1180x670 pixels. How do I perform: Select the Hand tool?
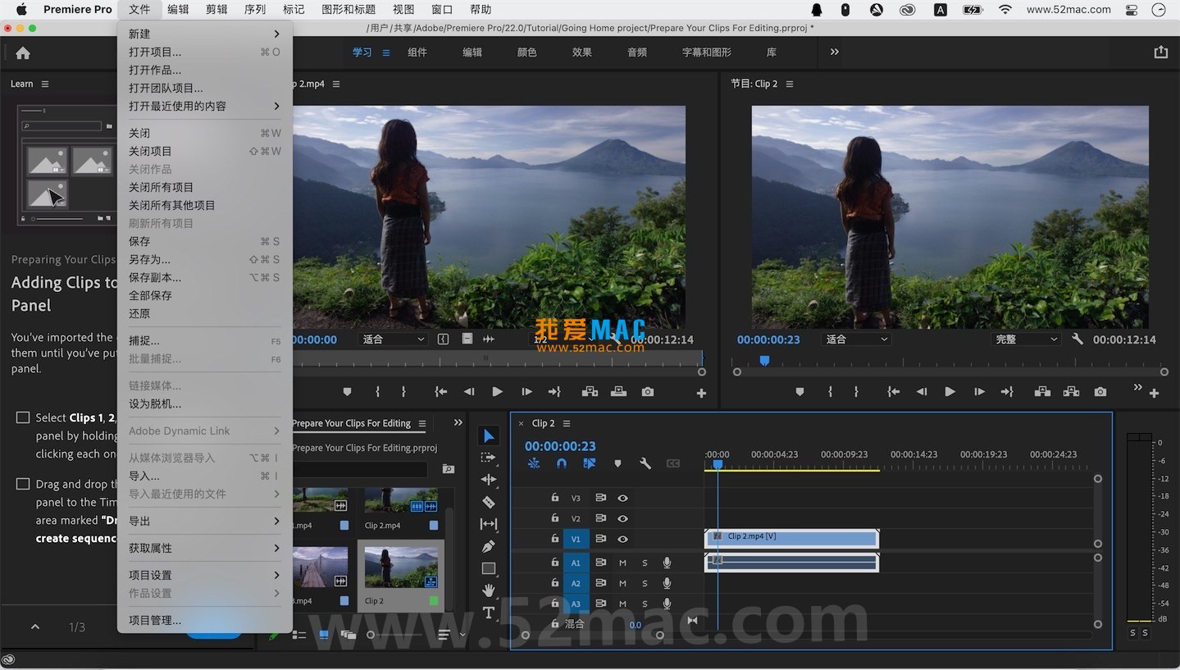click(489, 590)
